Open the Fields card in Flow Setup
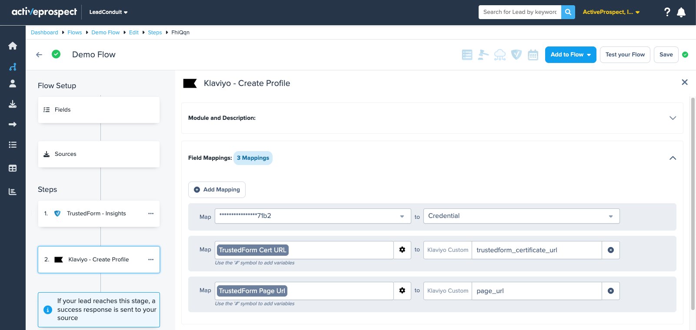696x330 pixels. pyautogui.click(x=99, y=110)
